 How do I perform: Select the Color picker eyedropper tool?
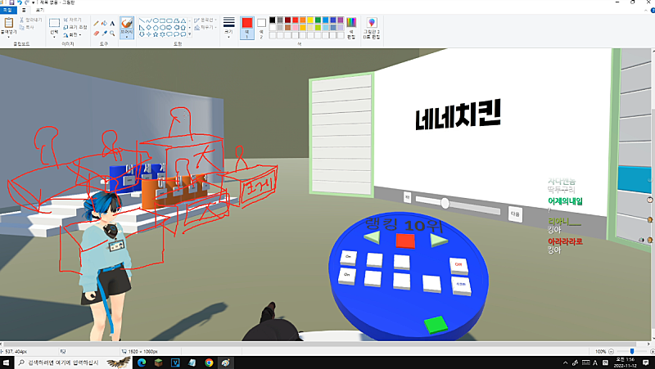click(105, 33)
